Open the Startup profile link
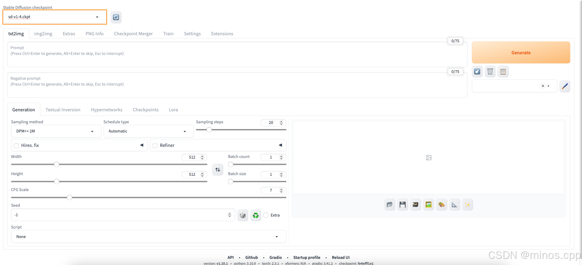 click(x=307, y=258)
